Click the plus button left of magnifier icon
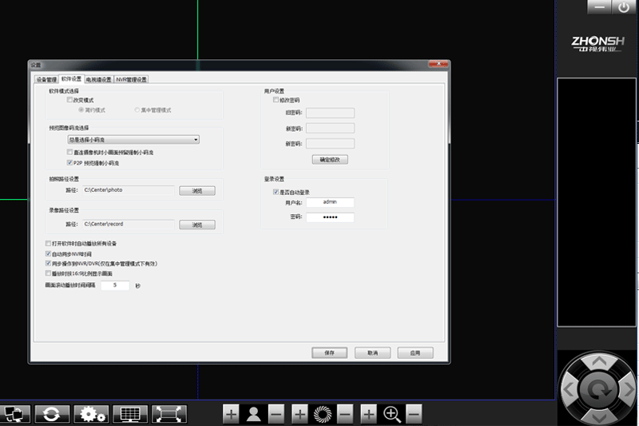 (x=368, y=414)
